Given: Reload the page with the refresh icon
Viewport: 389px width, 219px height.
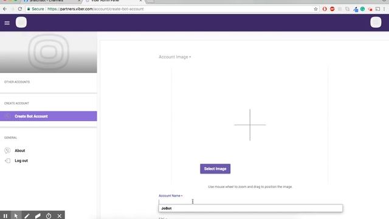Looking at the screenshot, I should point(20,9).
